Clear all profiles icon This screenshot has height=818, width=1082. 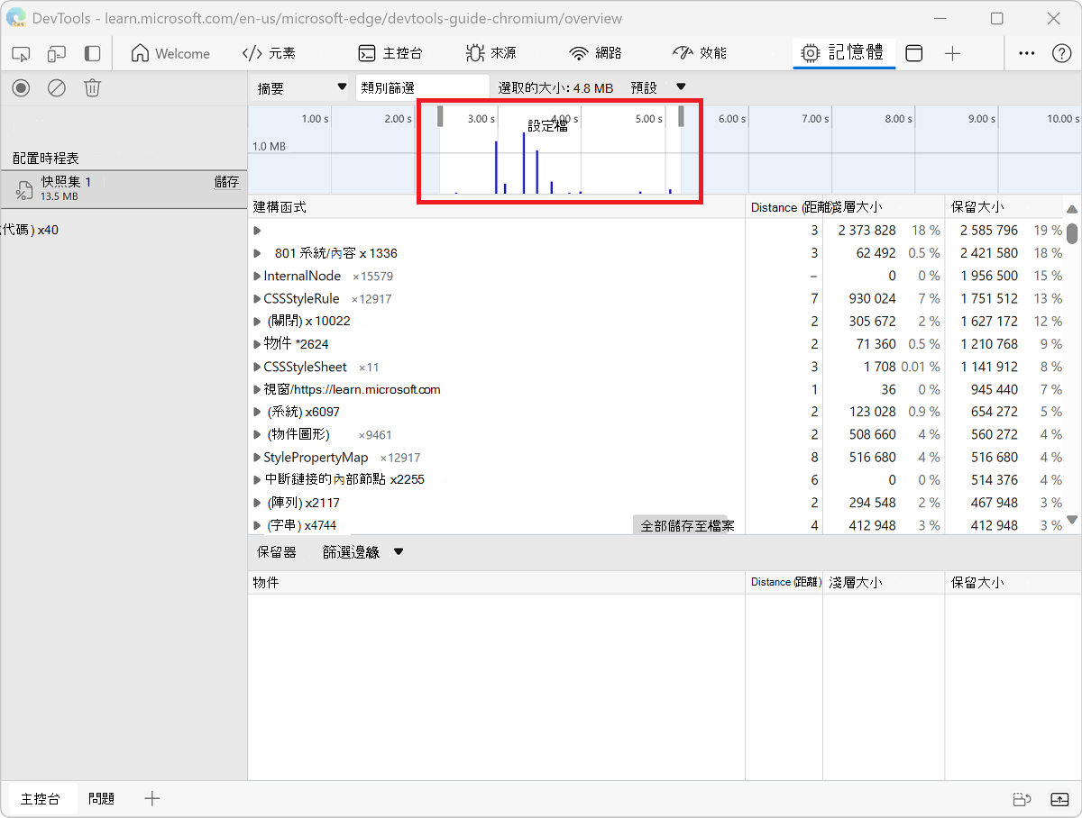[x=57, y=87]
